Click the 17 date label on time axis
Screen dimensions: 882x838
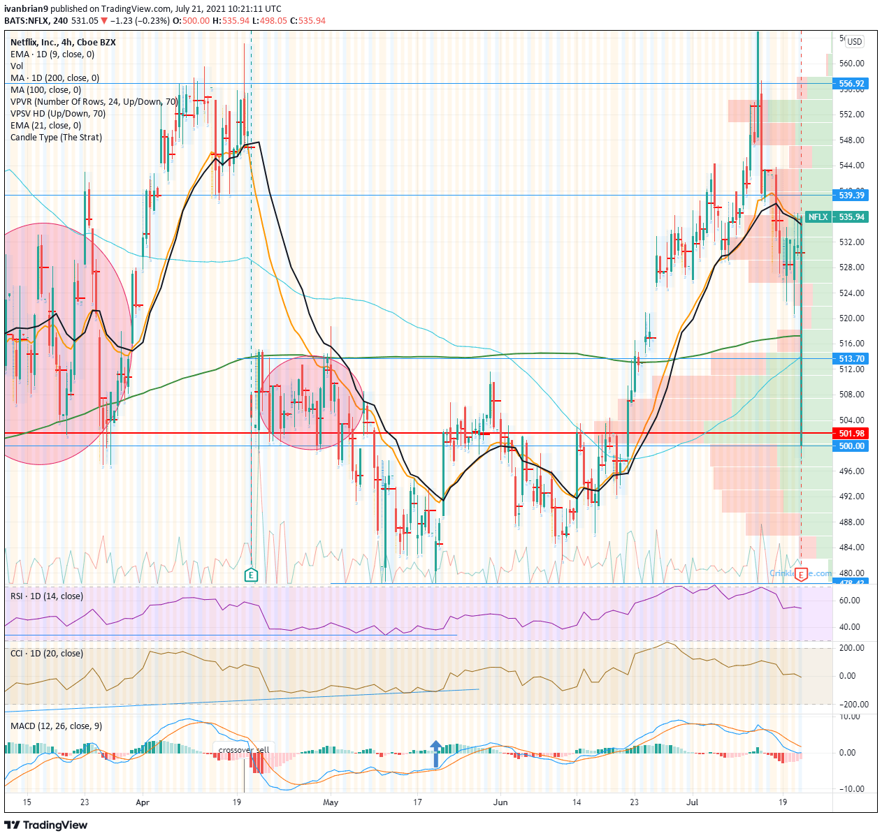tap(418, 802)
